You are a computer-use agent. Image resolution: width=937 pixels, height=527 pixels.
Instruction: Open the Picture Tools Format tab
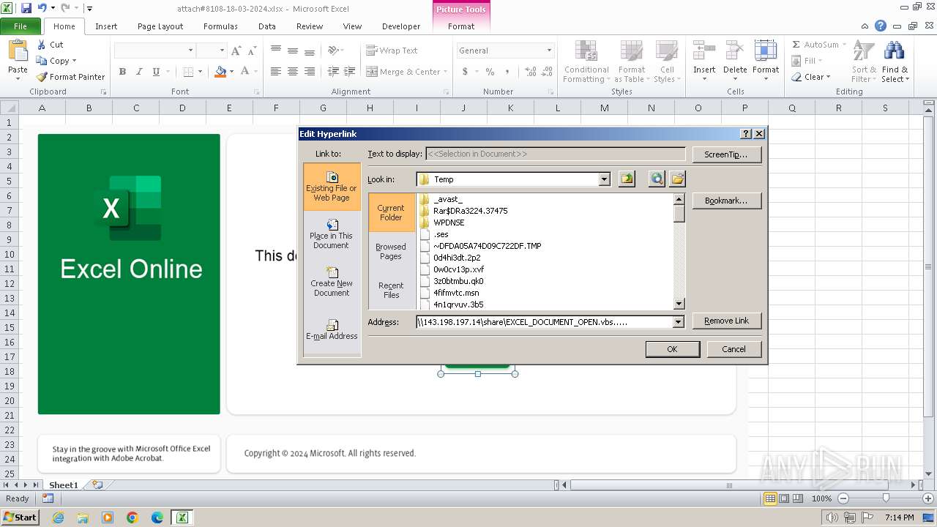click(461, 26)
